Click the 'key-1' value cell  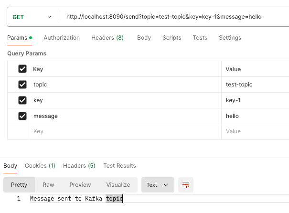pyautogui.click(x=255, y=100)
